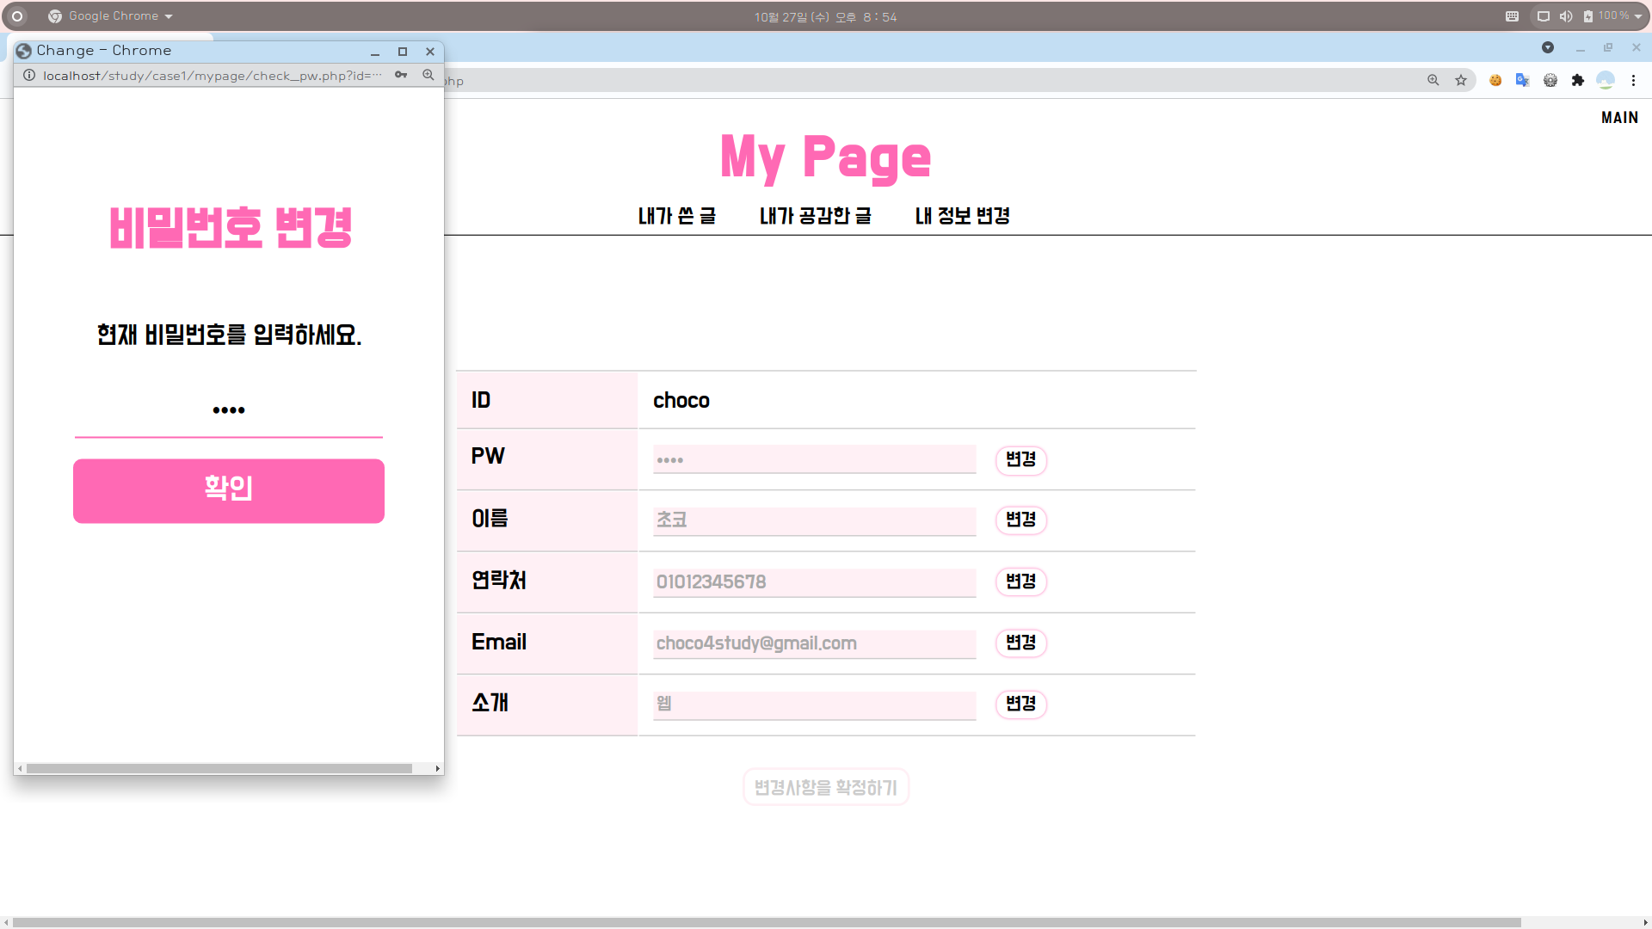Open the 내가 쓴 글 tab
This screenshot has width=1652, height=929.
click(676, 216)
